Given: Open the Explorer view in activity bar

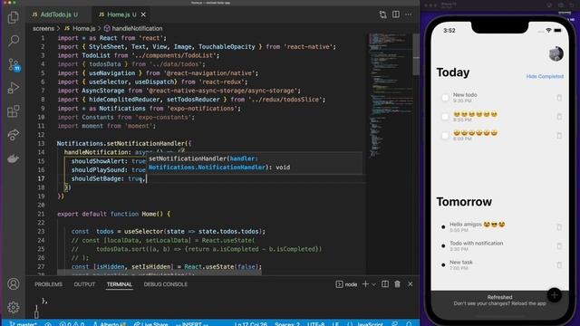Looking at the screenshot, I should [x=14, y=17].
